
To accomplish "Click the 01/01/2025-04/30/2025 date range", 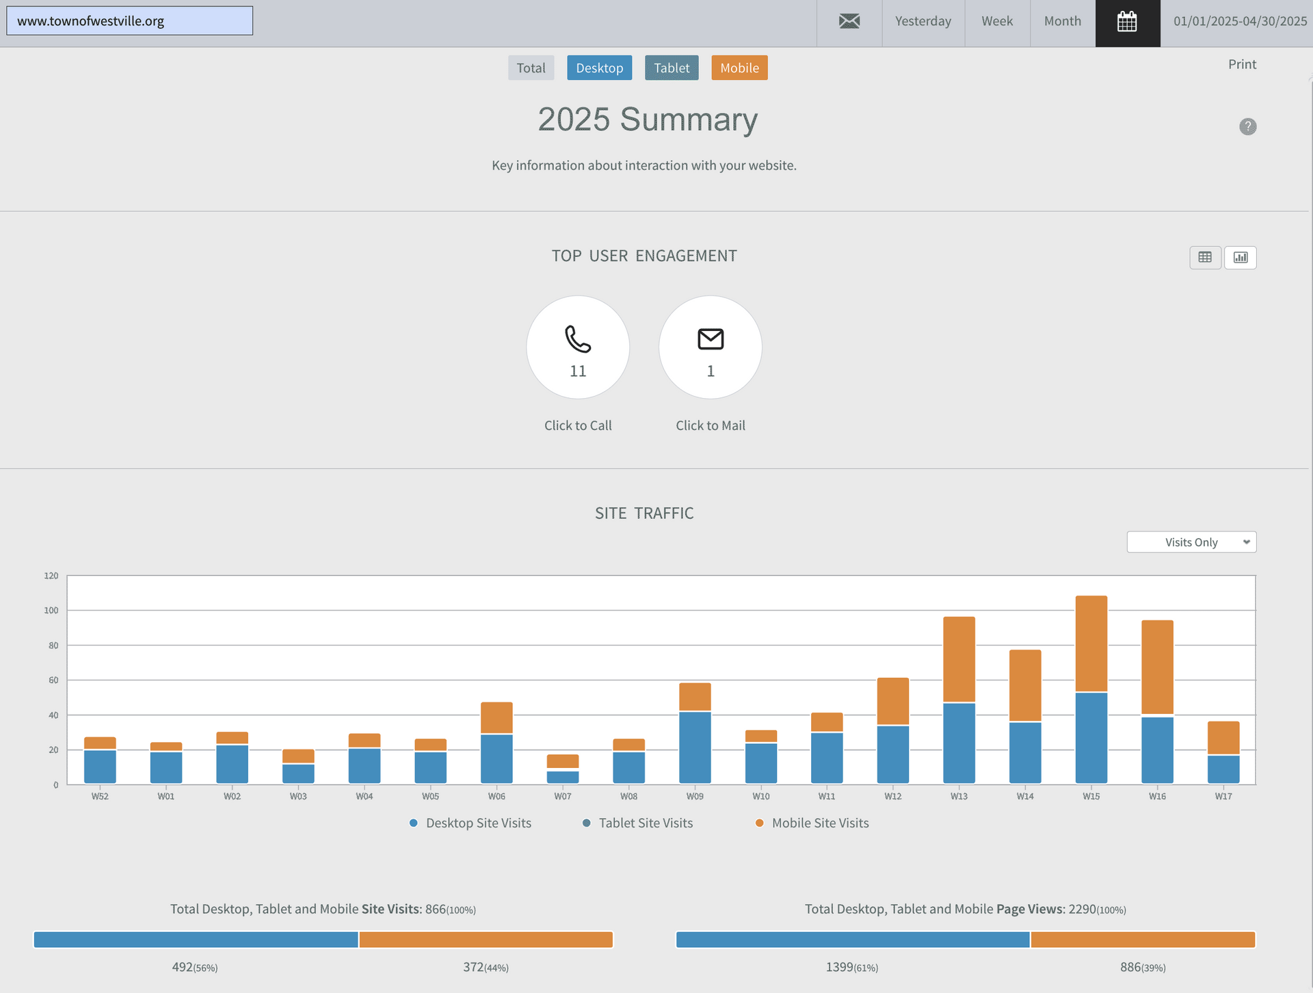I will pos(1239,21).
